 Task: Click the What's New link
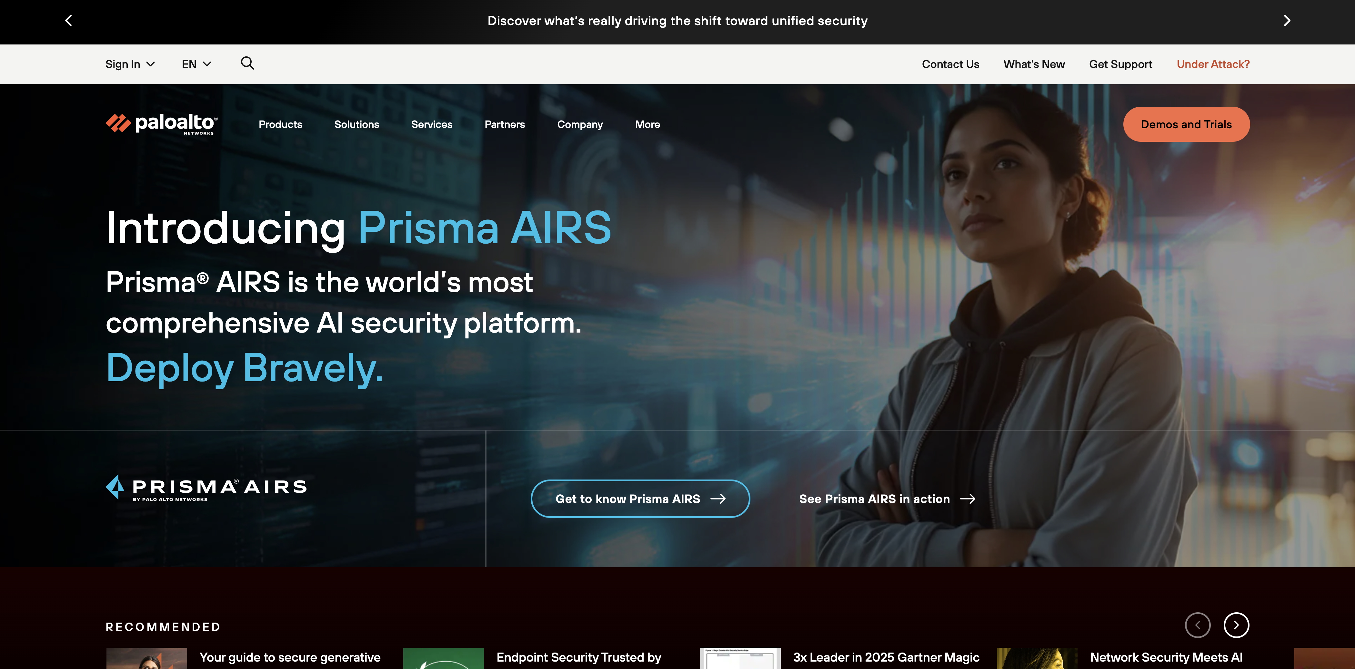pos(1034,64)
